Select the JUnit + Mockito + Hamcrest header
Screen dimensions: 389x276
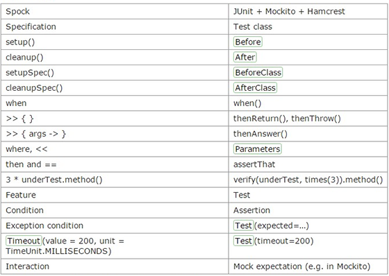308,11
